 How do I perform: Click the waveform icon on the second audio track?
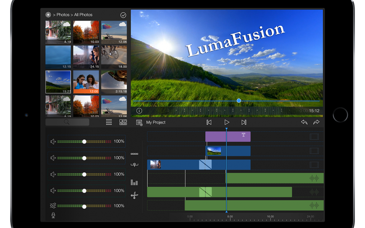coord(314,192)
